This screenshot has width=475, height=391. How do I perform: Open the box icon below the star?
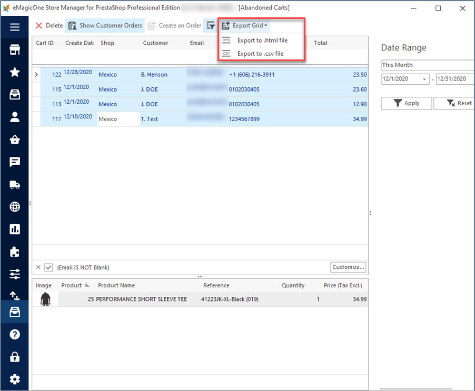click(15, 94)
